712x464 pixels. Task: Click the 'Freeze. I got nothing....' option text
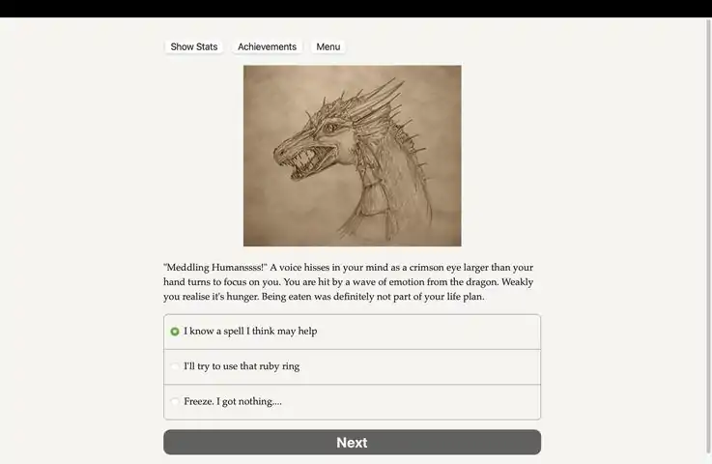pyautogui.click(x=233, y=401)
